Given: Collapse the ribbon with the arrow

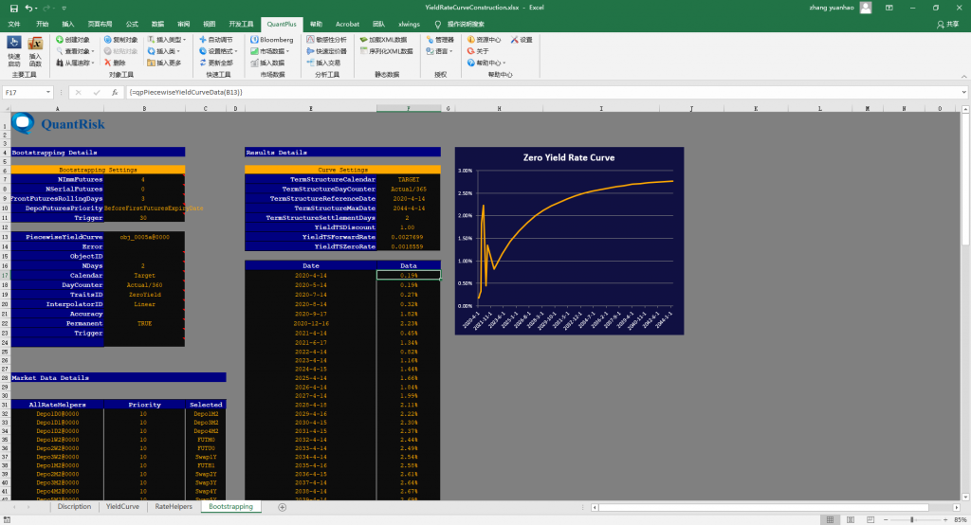Looking at the screenshot, I should point(963,76).
